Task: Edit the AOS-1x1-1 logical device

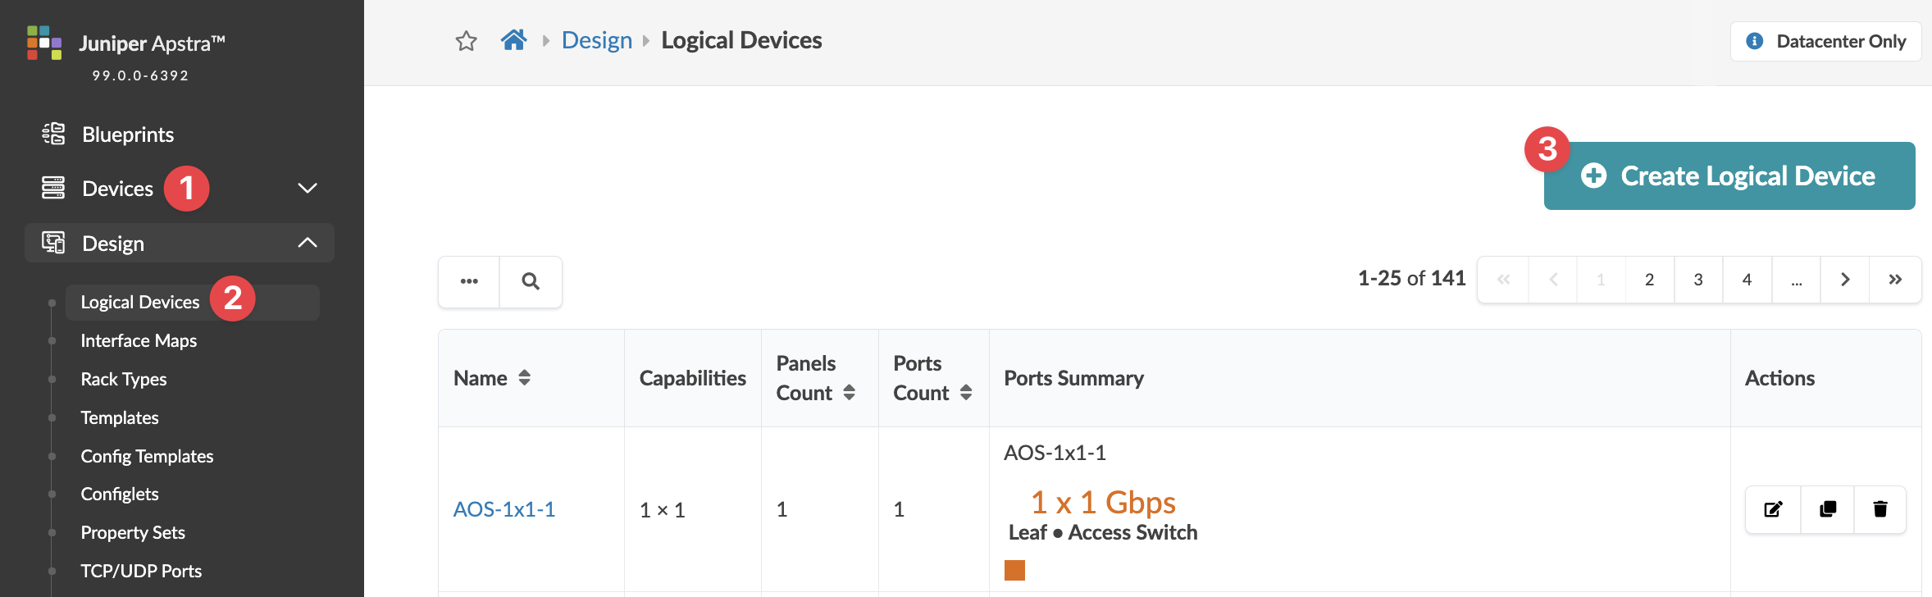Action: pos(1773,509)
